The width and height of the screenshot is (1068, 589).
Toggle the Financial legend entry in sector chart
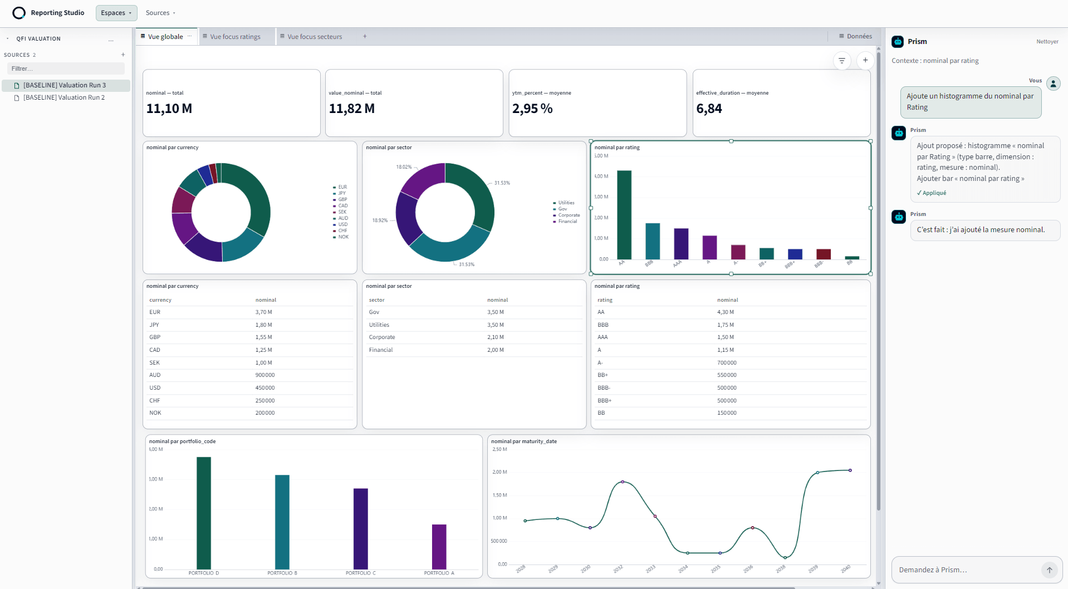pos(565,222)
